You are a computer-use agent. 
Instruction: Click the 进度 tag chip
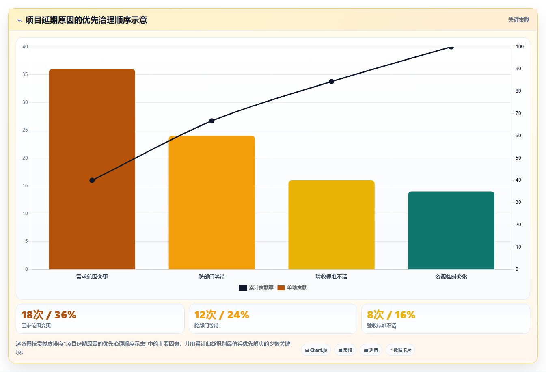[371, 350]
